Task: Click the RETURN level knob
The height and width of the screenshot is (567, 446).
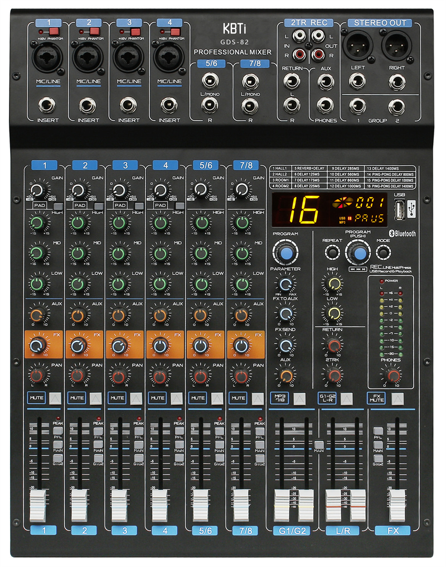Action: click(334, 345)
